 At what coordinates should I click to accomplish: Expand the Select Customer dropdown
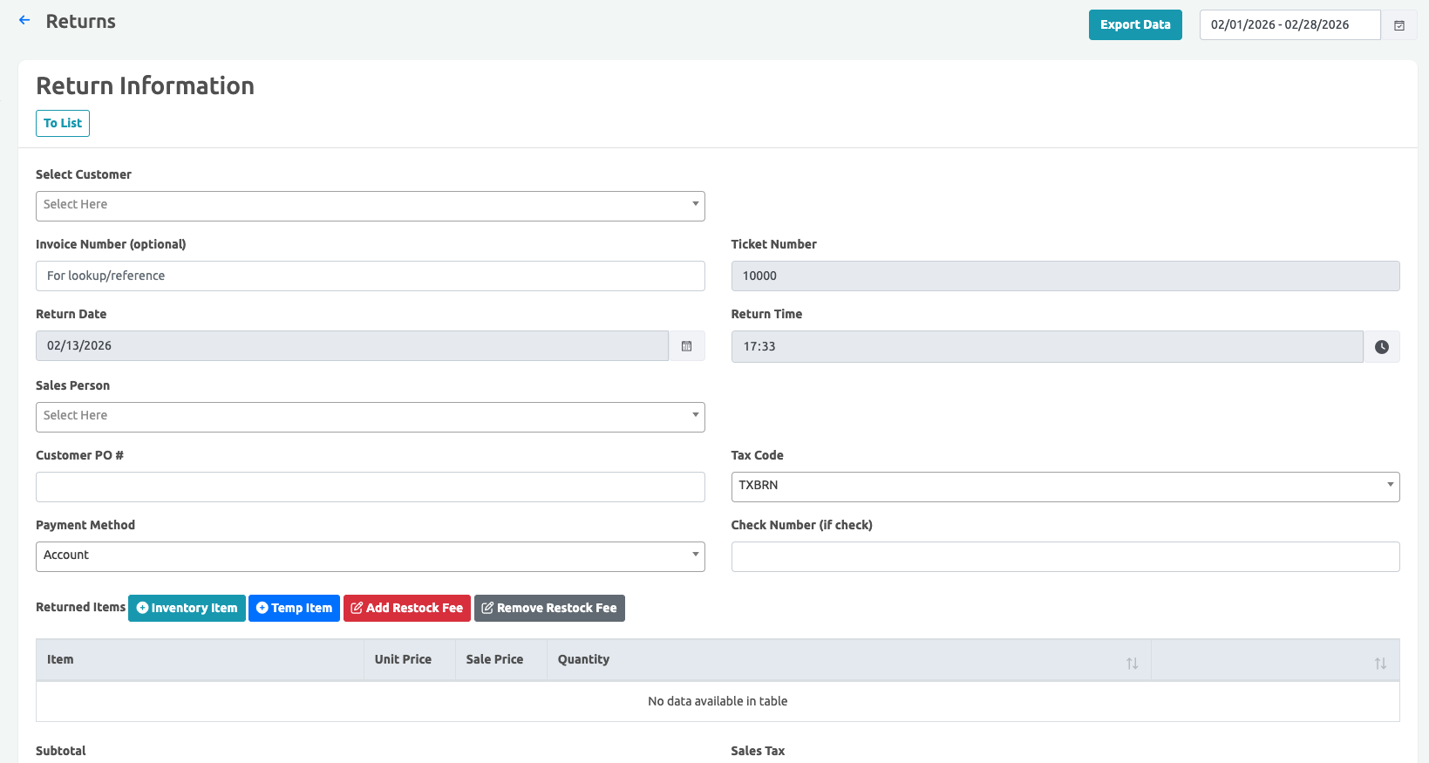coord(370,206)
